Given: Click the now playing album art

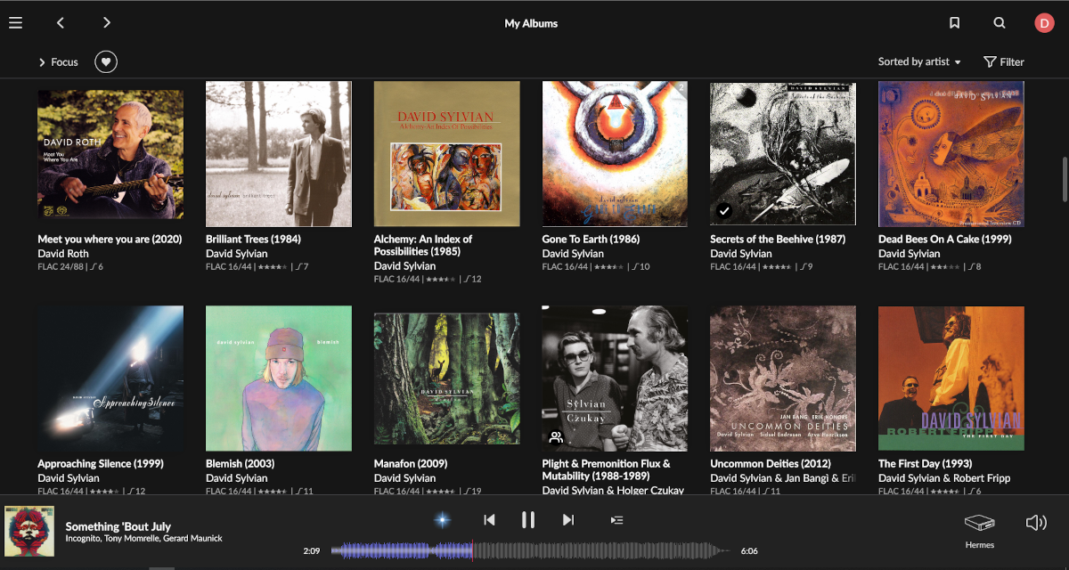Looking at the screenshot, I should coord(29,531).
